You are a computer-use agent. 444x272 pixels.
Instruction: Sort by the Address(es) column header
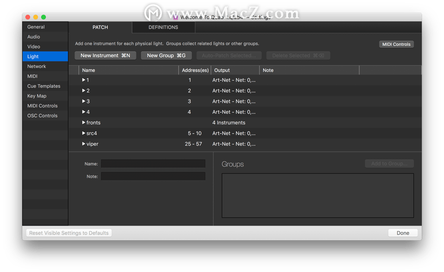coord(195,70)
